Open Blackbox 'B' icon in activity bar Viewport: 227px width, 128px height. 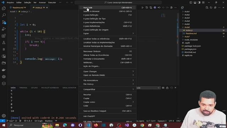[4, 49]
